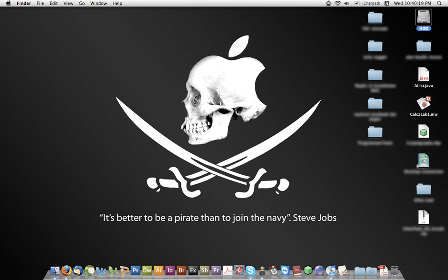Viewport: 448px width, 280px height.
Task: Click the chat status icon in menu bar
Action: [x=328, y=3]
